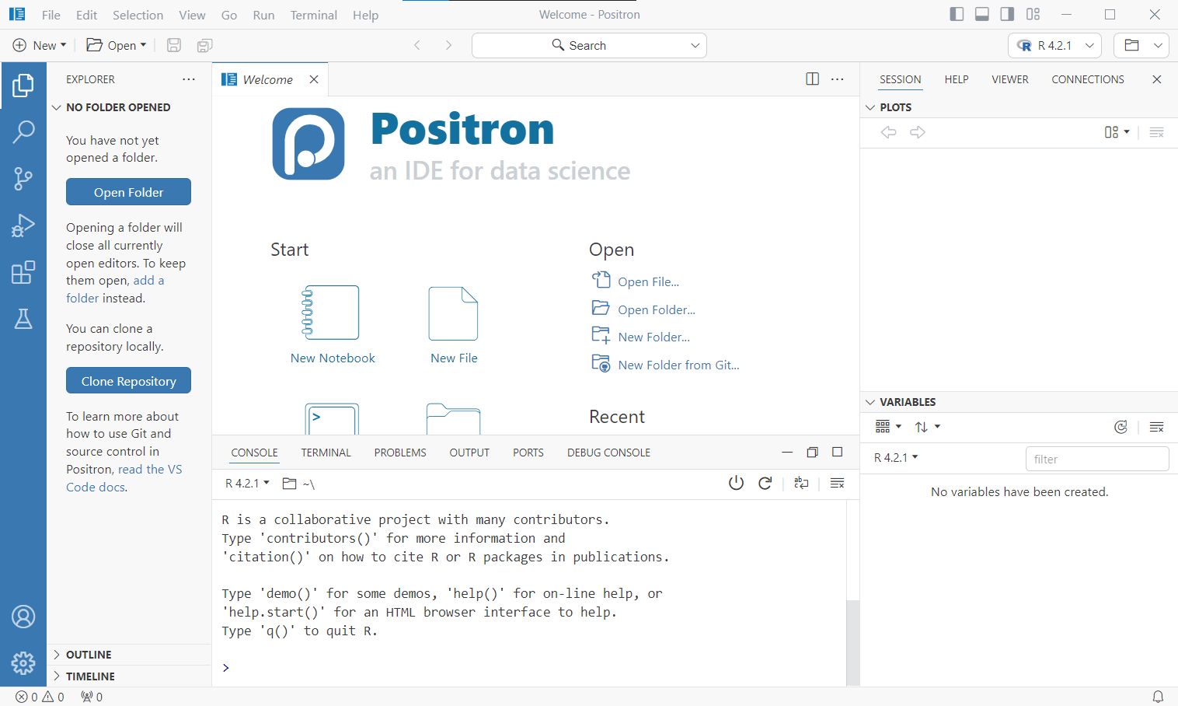
Task: Show the next plot arrow
Action: click(x=918, y=132)
